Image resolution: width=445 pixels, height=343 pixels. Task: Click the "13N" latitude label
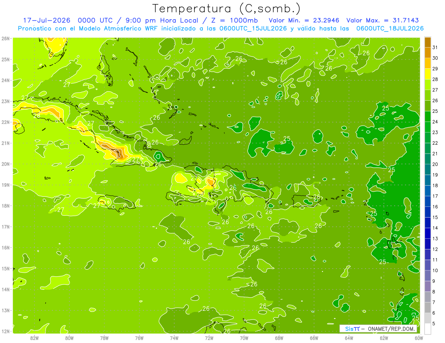click(6, 310)
